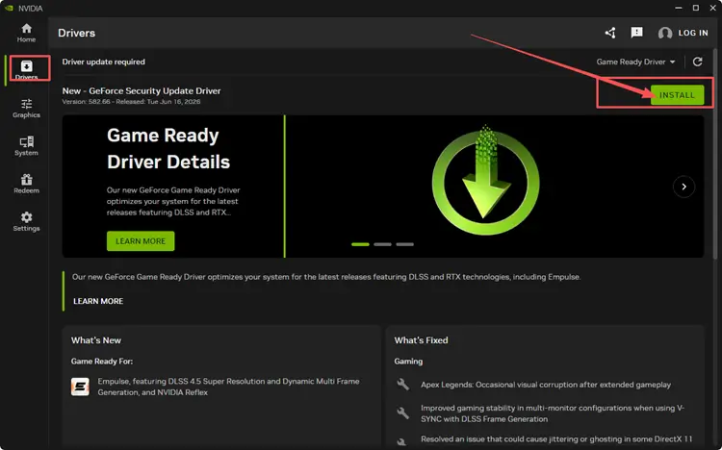Click the vertical scrollbar on the right

point(715,152)
